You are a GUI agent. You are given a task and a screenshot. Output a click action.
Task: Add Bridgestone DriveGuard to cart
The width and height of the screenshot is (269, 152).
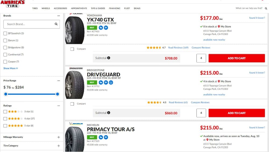pos(236,113)
